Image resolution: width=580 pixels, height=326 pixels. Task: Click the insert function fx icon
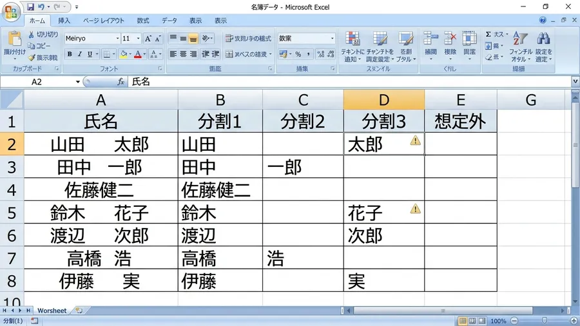(x=121, y=82)
